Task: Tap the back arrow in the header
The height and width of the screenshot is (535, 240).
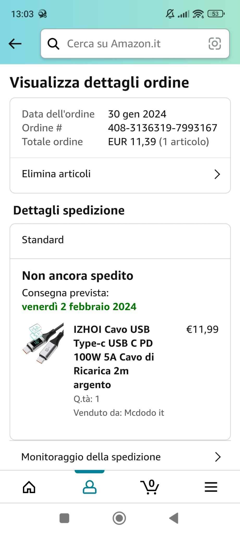Action: (x=15, y=44)
